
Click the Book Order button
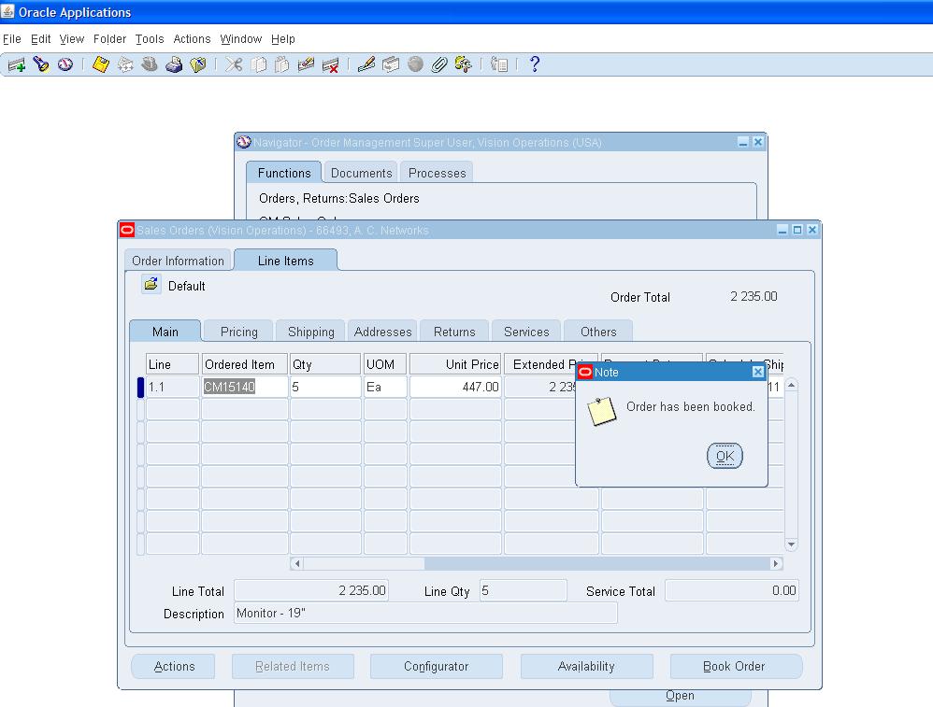(x=736, y=666)
